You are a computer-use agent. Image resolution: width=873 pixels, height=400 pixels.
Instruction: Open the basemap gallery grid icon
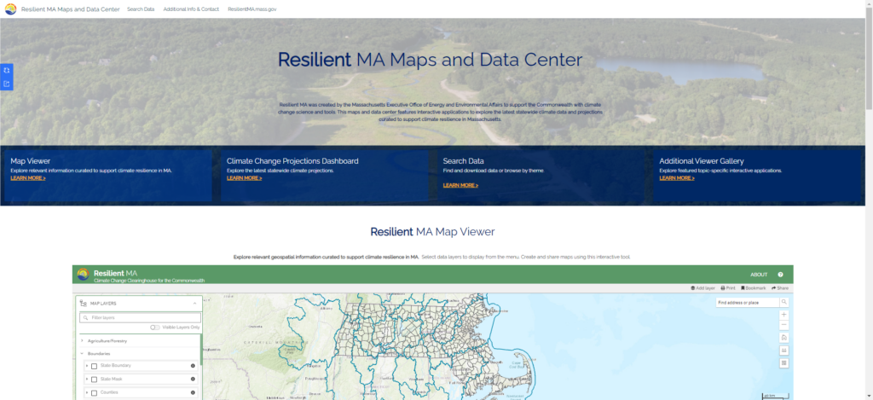tap(784, 362)
